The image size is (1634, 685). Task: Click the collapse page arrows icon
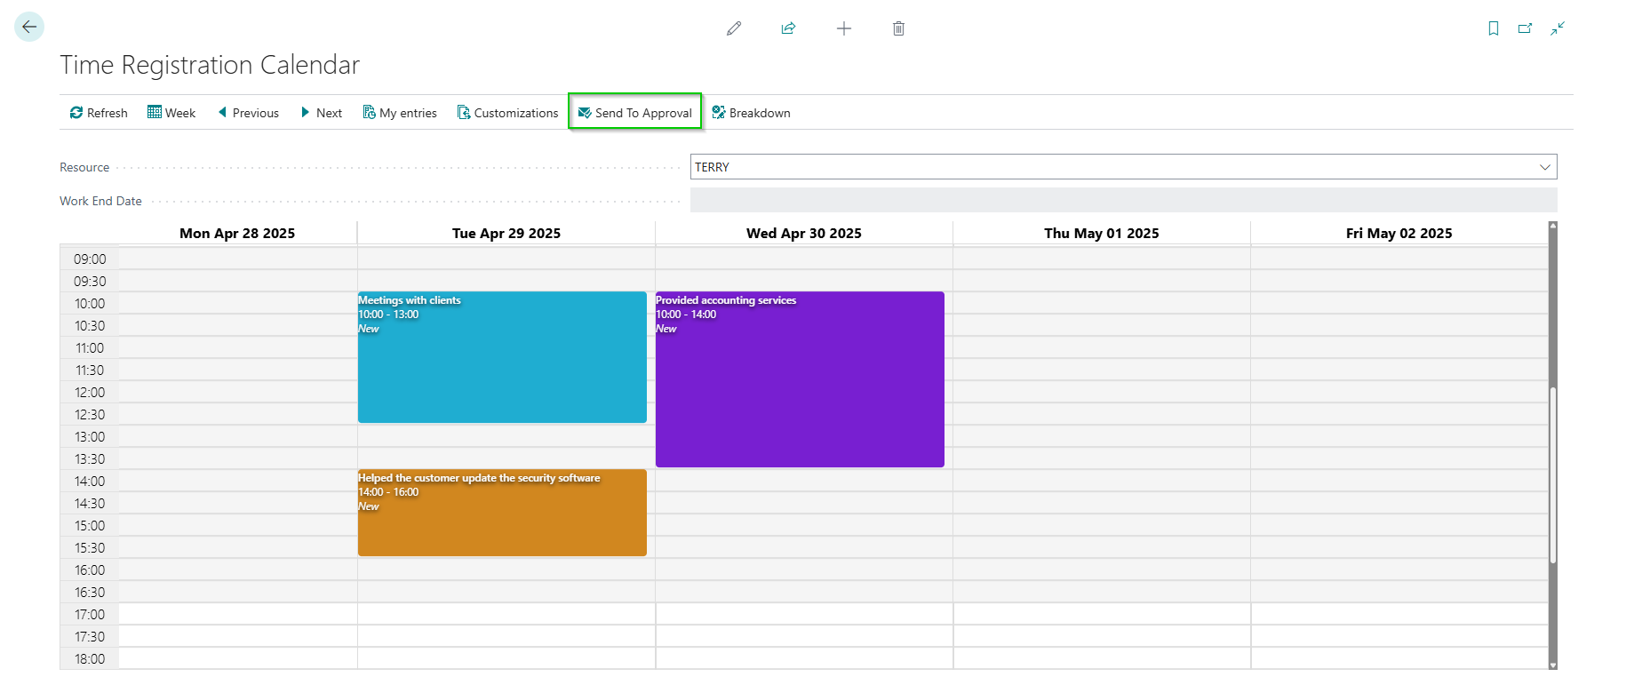click(x=1558, y=28)
